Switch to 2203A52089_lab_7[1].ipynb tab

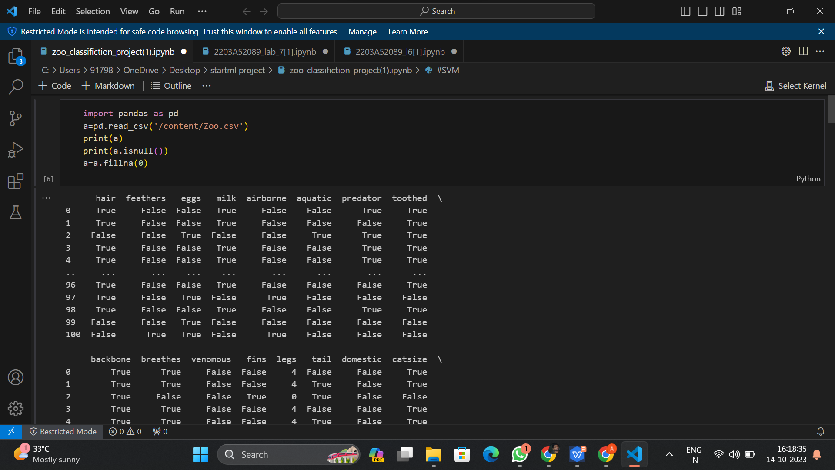coord(265,52)
